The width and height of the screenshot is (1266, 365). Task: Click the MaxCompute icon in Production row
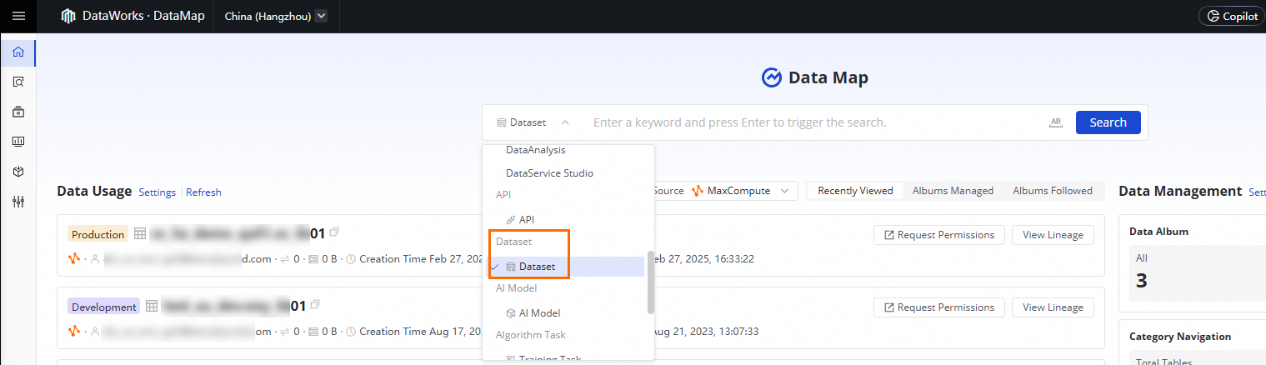pyautogui.click(x=73, y=258)
